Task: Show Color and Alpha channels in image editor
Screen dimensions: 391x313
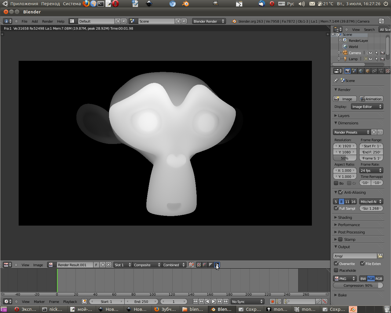Action: point(205,265)
